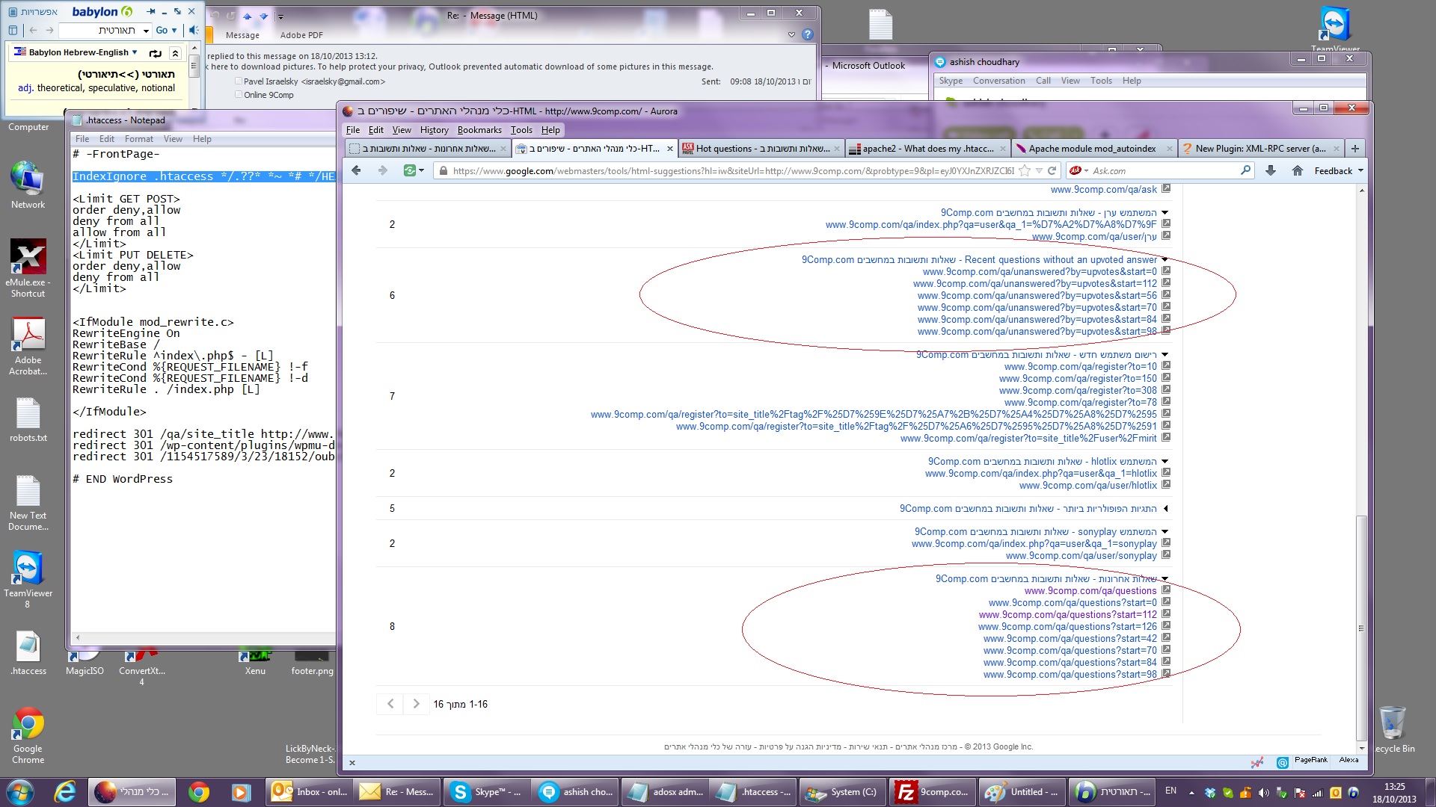The height and width of the screenshot is (807, 1436).
Task: Open link www.9comp.com/qa/register?to=150
Action: [1078, 379]
